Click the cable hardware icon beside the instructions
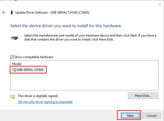This screenshot has width=164, height=121. tap(15, 38)
